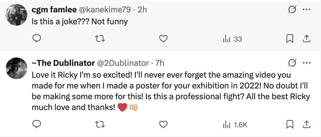
Task: Repost cgm famlee's tweet
Action: click(x=100, y=39)
